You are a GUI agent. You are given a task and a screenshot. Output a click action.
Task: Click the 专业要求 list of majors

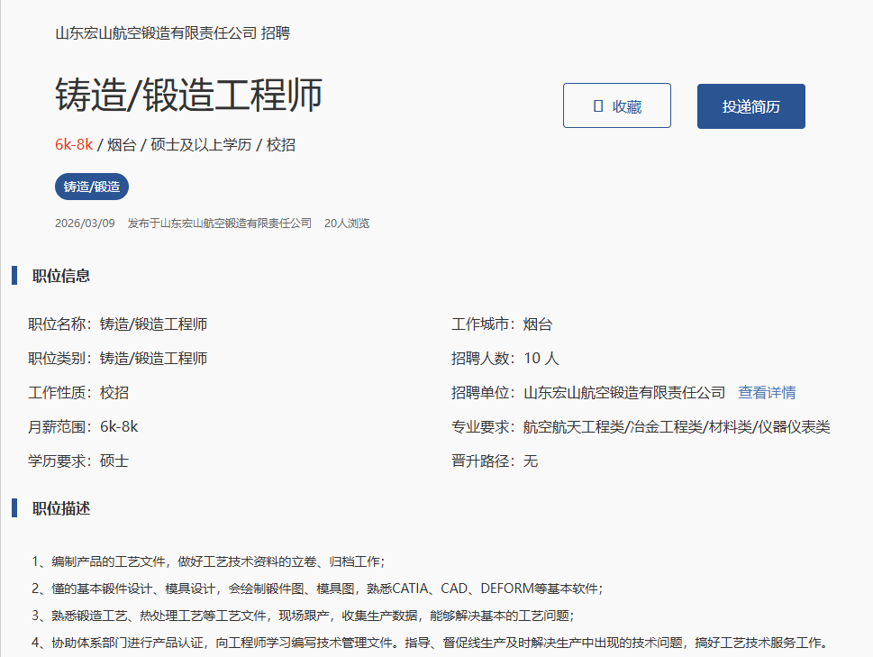click(677, 427)
